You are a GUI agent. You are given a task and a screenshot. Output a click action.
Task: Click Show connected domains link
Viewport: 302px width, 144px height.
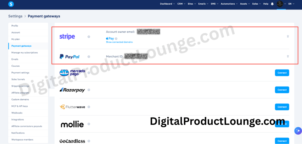click(x=119, y=42)
